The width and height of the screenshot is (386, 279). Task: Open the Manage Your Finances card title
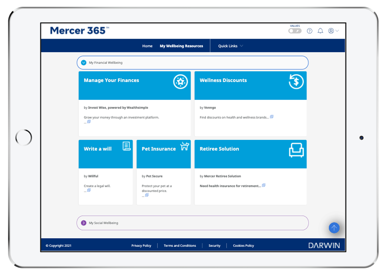click(x=111, y=80)
